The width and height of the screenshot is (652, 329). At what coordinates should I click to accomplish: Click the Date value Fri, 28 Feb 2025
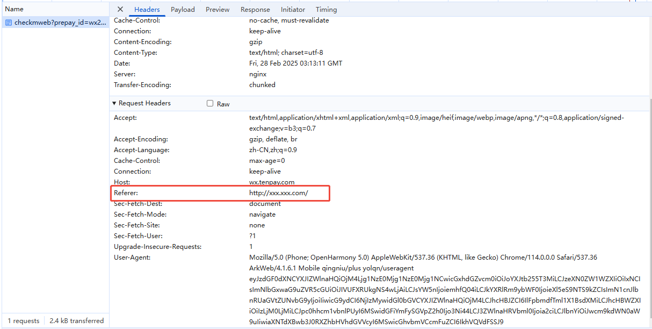click(295, 63)
